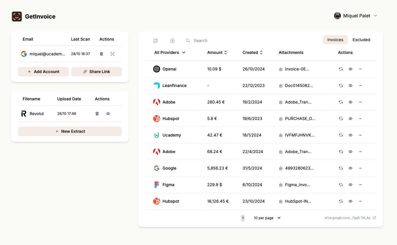Open the All Providers dropdown
This screenshot has width=397, height=245.
(169, 52)
